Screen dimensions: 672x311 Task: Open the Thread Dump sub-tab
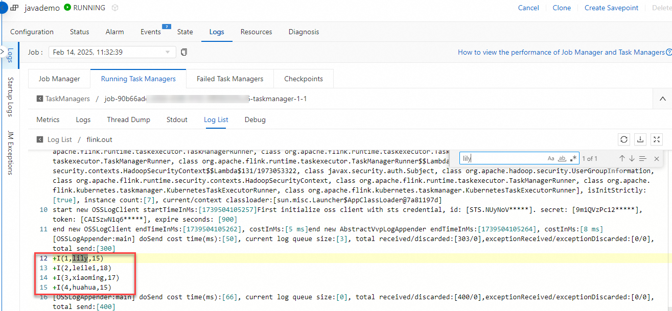(128, 119)
